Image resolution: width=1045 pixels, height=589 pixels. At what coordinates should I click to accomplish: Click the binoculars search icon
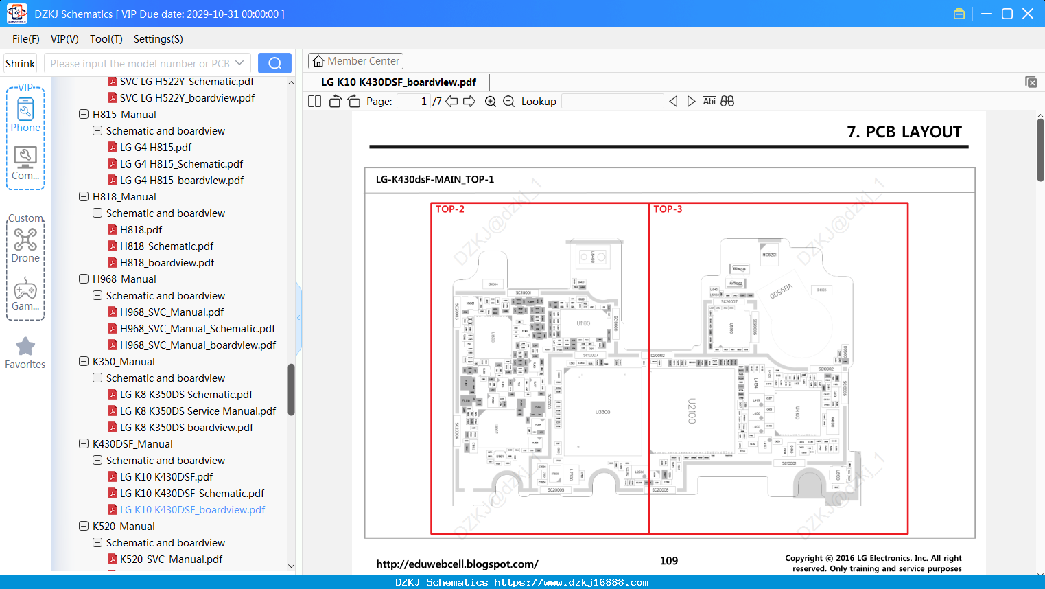[727, 102]
